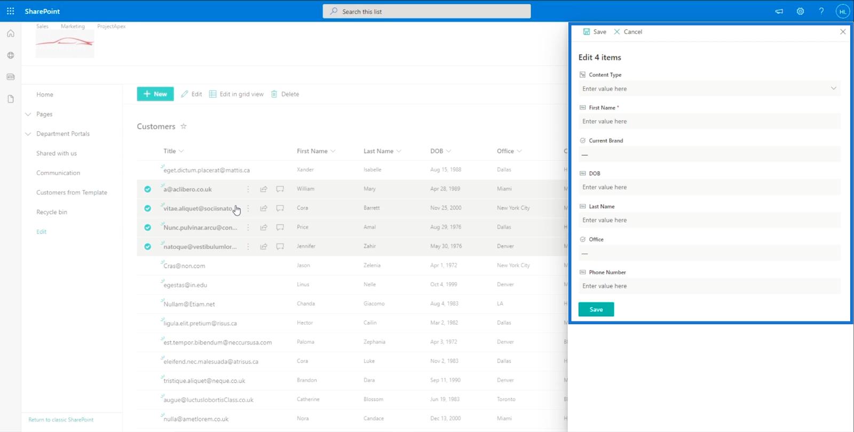
Task: Click the First Name input field
Action: (x=709, y=121)
